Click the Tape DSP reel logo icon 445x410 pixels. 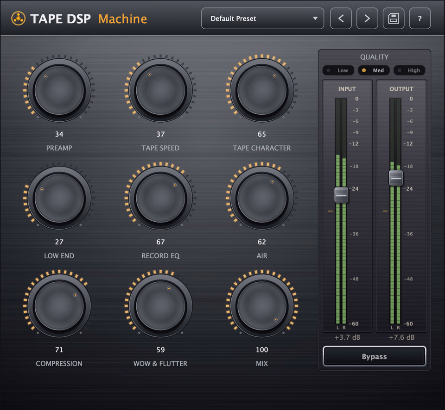(x=19, y=19)
